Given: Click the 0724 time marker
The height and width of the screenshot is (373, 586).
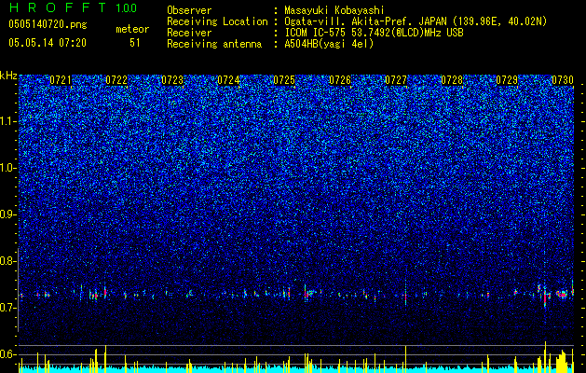Looking at the screenshot, I should point(228,80).
